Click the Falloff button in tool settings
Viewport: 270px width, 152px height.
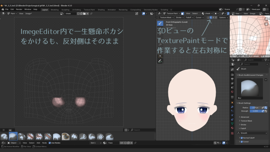coord(189,17)
